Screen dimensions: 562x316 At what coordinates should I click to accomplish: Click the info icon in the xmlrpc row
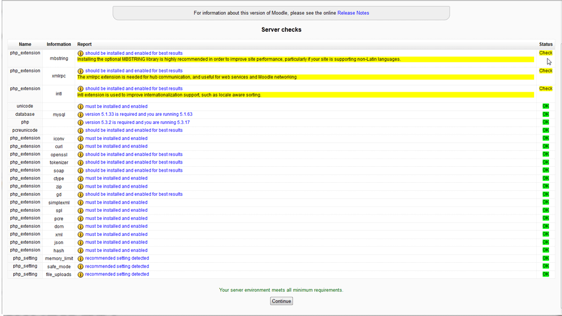(x=80, y=71)
